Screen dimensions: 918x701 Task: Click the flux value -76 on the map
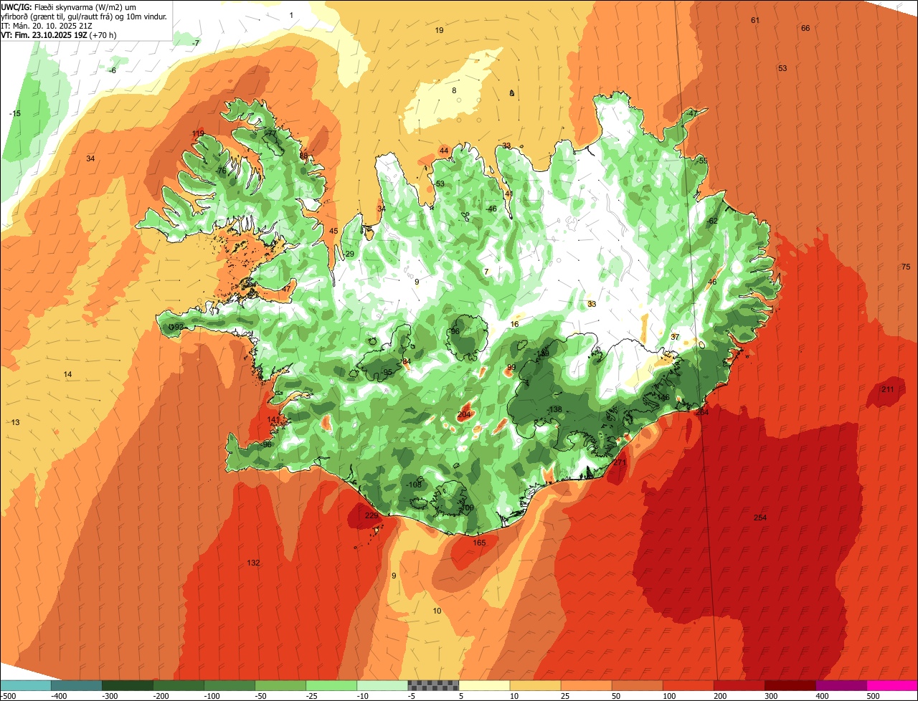(220, 171)
